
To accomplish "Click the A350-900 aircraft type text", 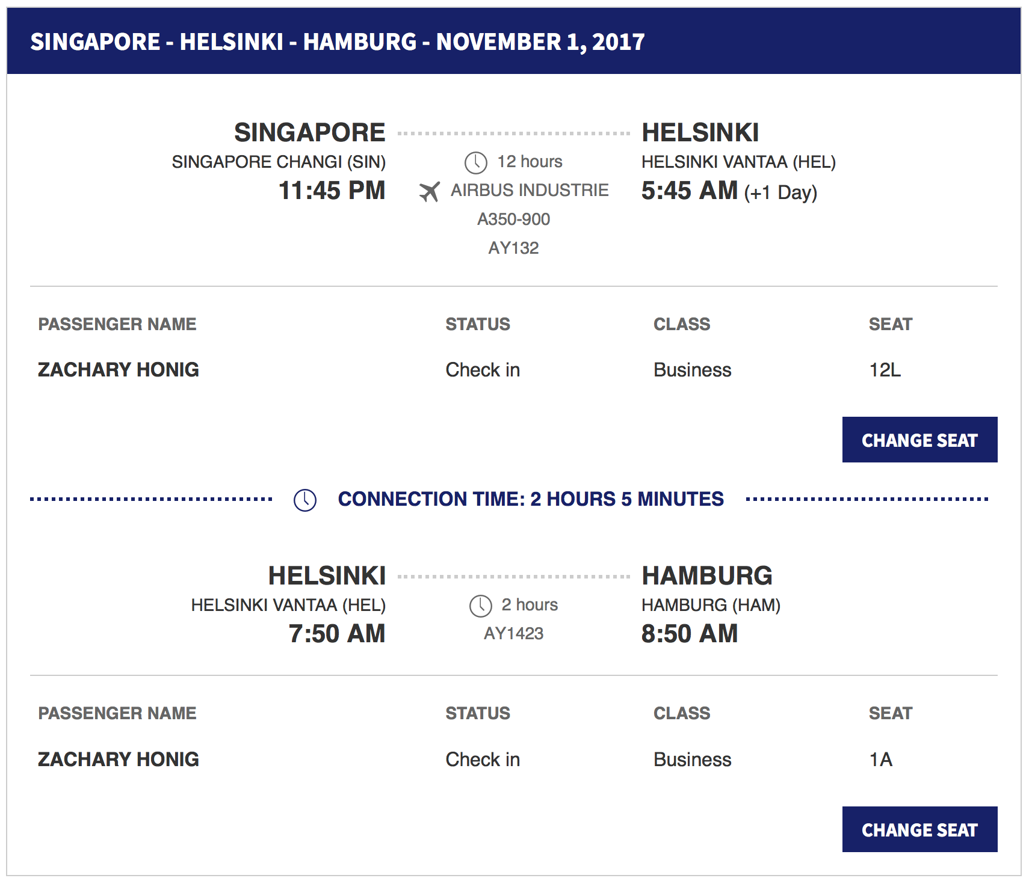I will pyautogui.click(x=513, y=219).
